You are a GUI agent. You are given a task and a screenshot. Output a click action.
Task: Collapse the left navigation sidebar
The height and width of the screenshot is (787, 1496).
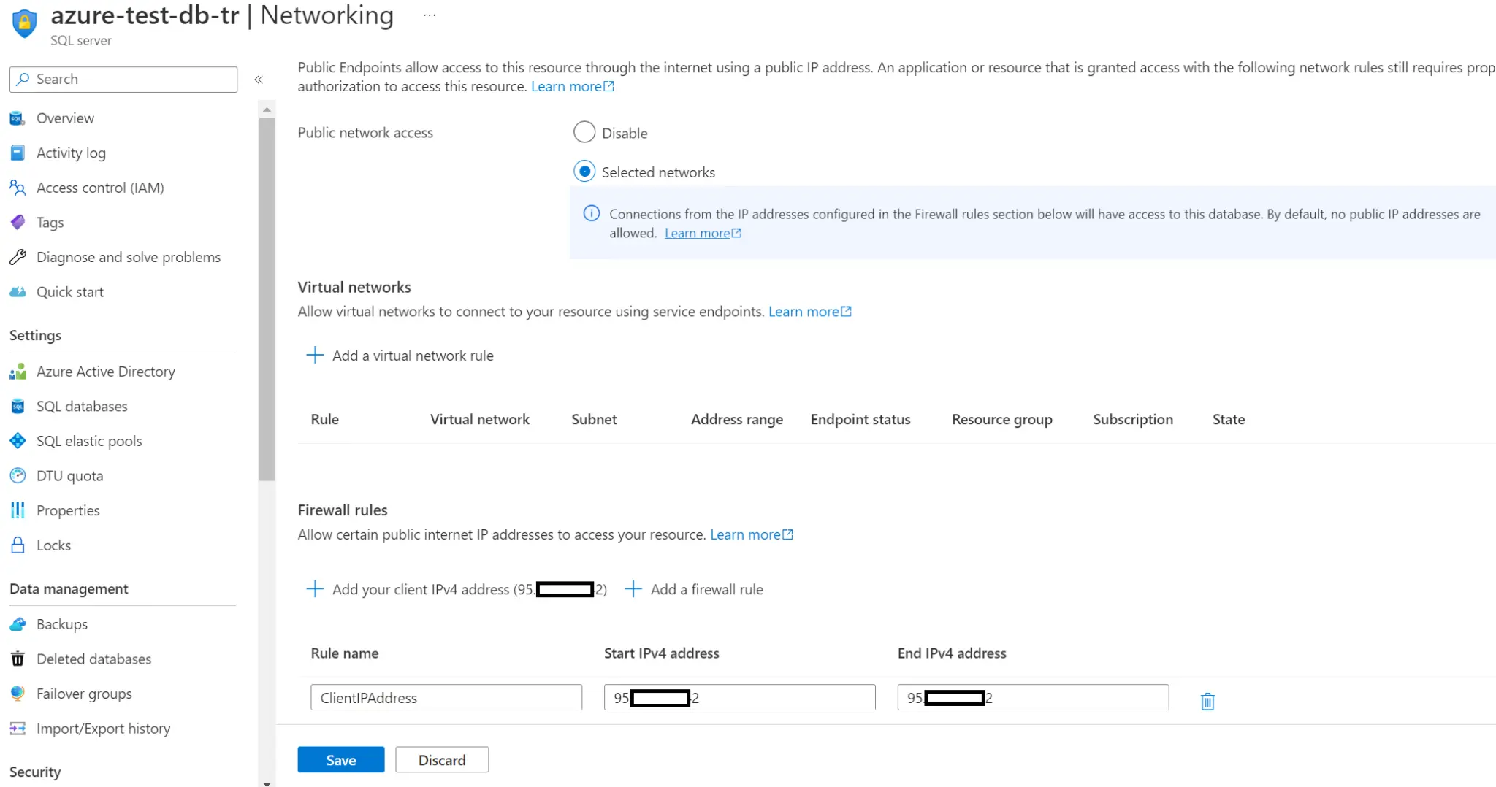[258, 80]
